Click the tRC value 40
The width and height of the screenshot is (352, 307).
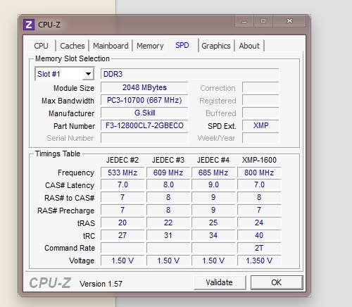coord(259,235)
